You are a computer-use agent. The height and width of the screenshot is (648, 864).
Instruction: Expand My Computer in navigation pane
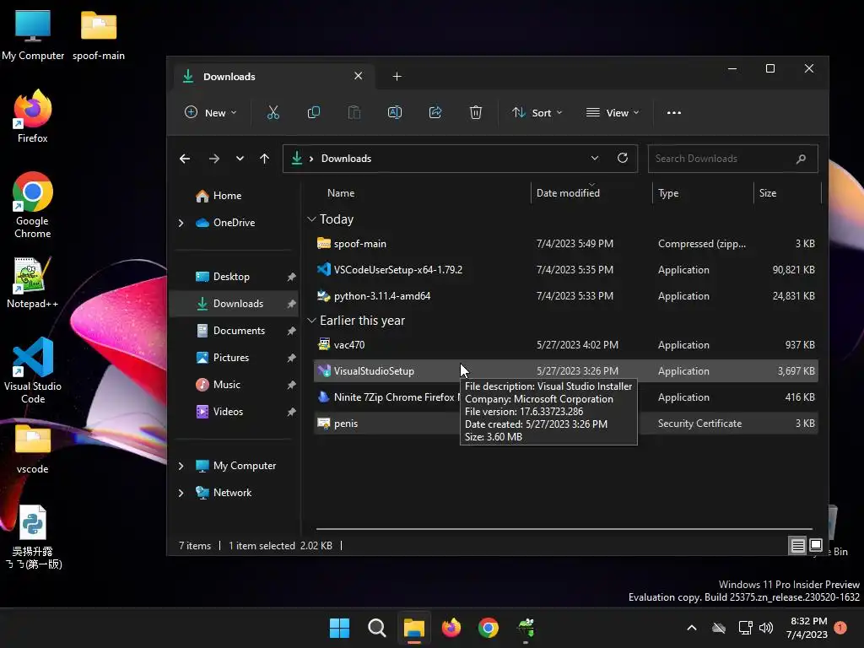(181, 466)
